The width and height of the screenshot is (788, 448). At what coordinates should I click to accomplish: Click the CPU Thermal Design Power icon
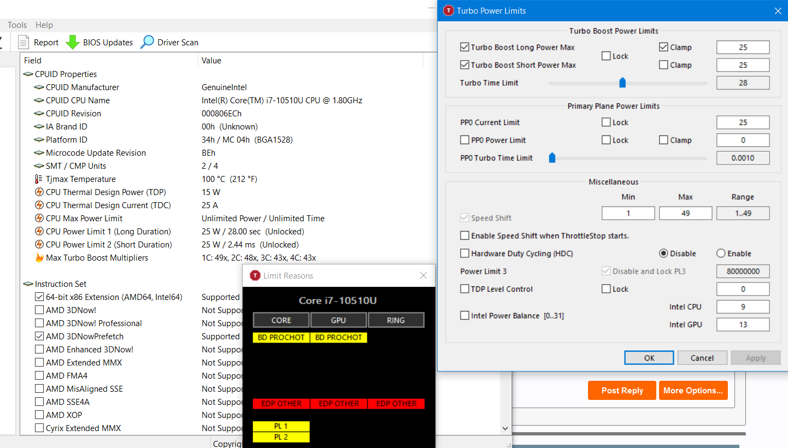click(x=39, y=192)
